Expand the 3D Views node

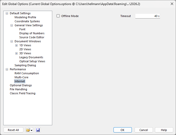[16, 53]
